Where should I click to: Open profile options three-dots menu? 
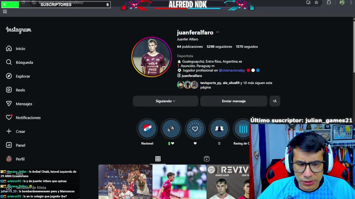pyautogui.click(x=217, y=32)
